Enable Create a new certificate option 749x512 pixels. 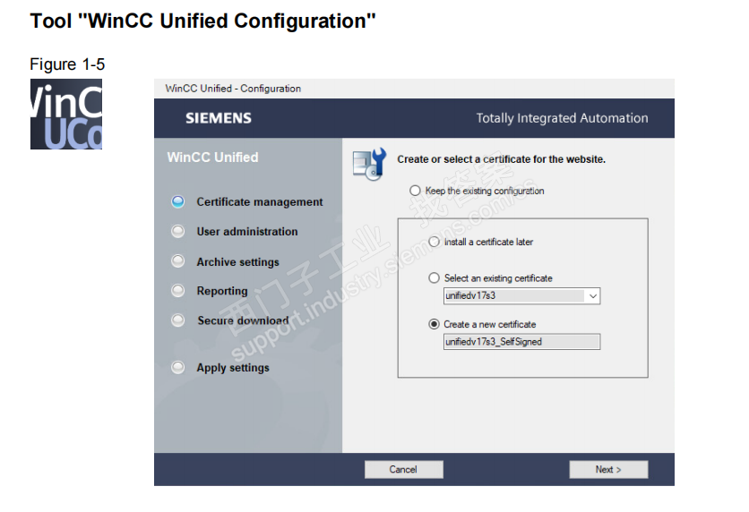pos(435,324)
